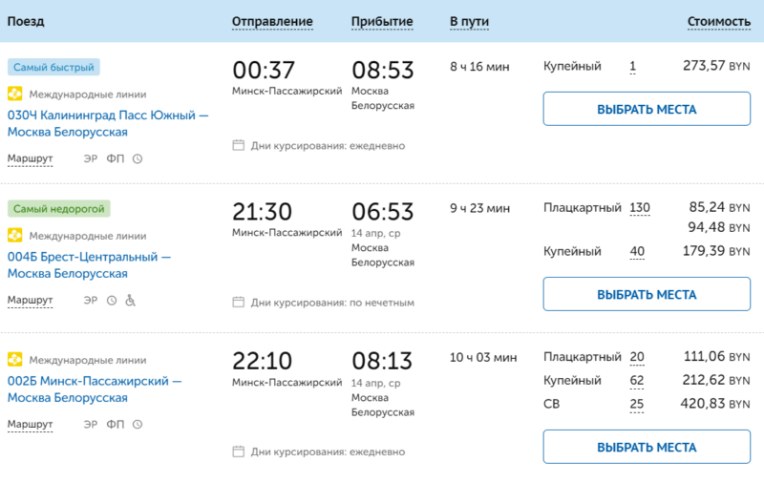Click the yellow carrier logo beside train 002Б
764x483 pixels.
coord(15,360)
